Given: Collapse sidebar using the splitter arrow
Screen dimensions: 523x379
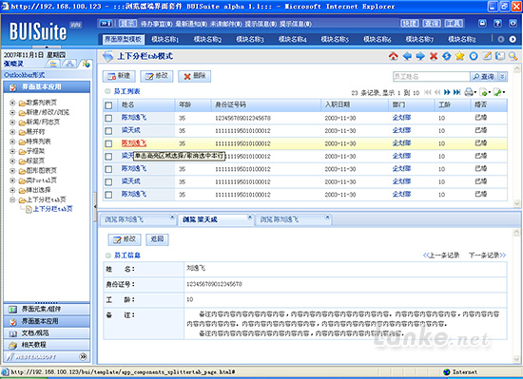Looking at the screenshot, I should (x=95, y=206).
